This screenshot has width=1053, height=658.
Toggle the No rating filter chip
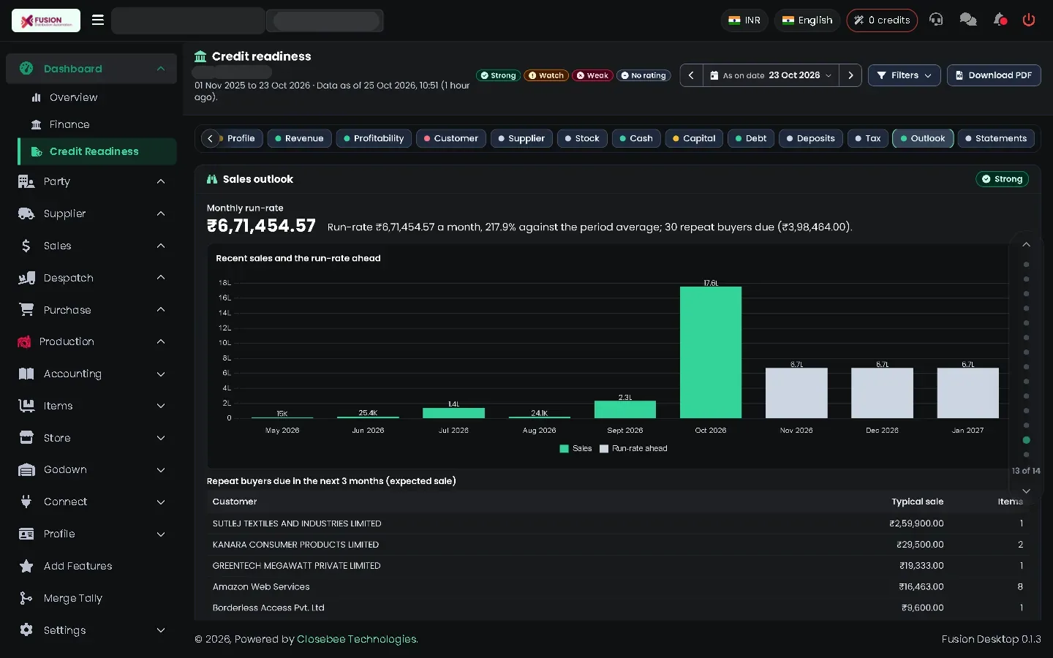coord(643,75)
